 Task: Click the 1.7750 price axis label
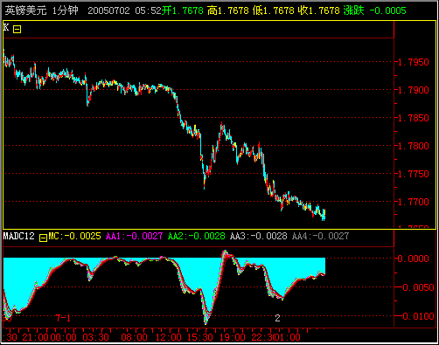tap(414, 174)
